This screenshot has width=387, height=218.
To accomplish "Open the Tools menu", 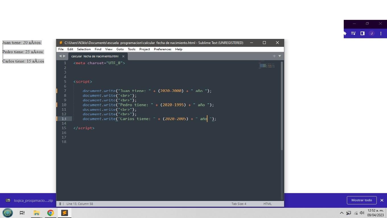I will 131,49.
